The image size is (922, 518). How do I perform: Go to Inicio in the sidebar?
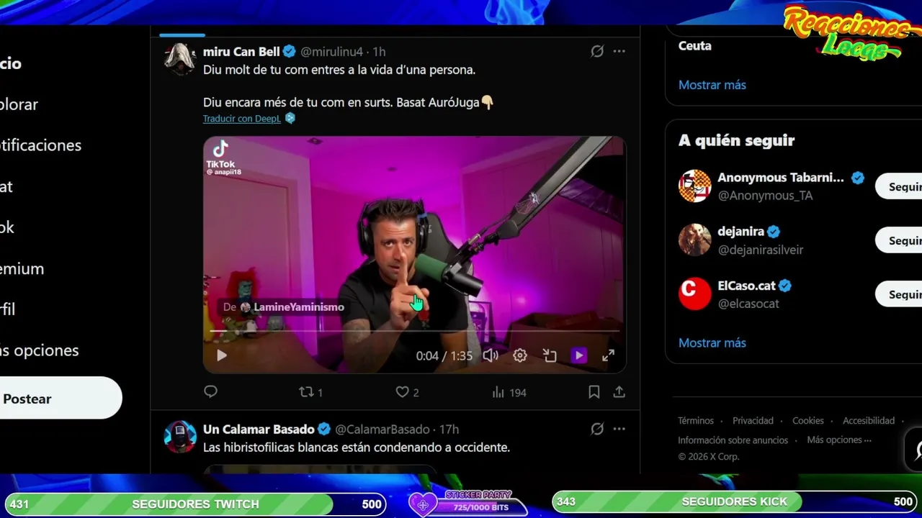(x=11, y=63)
